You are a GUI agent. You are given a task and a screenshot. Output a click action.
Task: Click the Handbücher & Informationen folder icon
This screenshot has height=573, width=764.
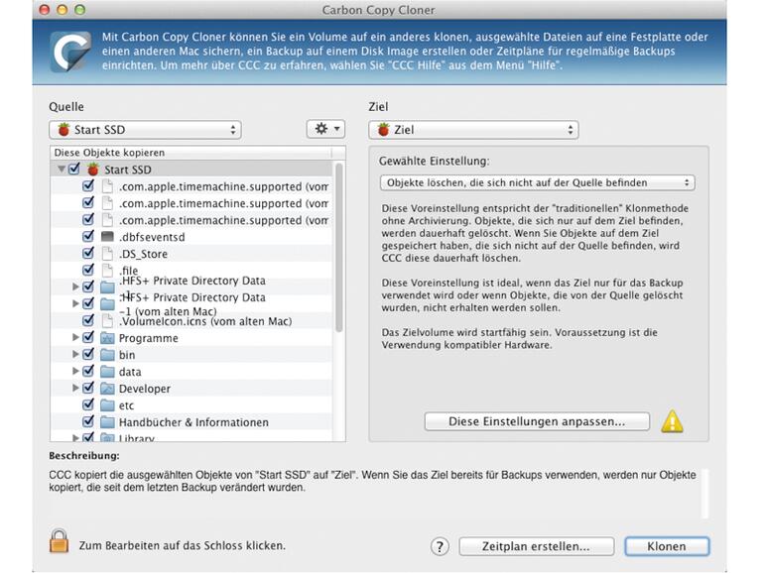(107, 422)
